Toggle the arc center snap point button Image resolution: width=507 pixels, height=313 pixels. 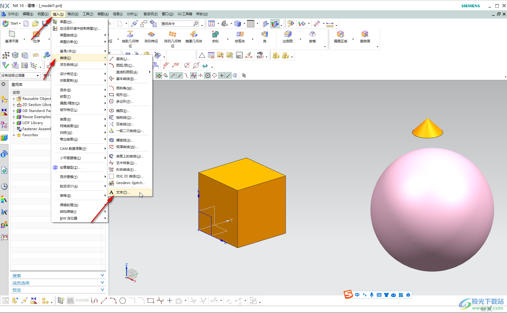pyautogui.click(x=208, y=76)
